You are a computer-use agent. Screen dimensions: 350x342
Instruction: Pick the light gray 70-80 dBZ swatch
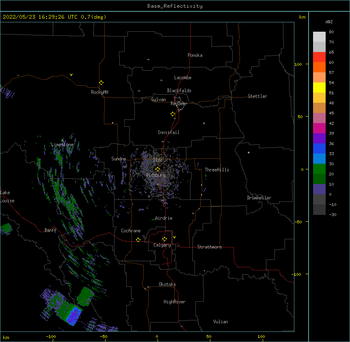tap(319, 37)
